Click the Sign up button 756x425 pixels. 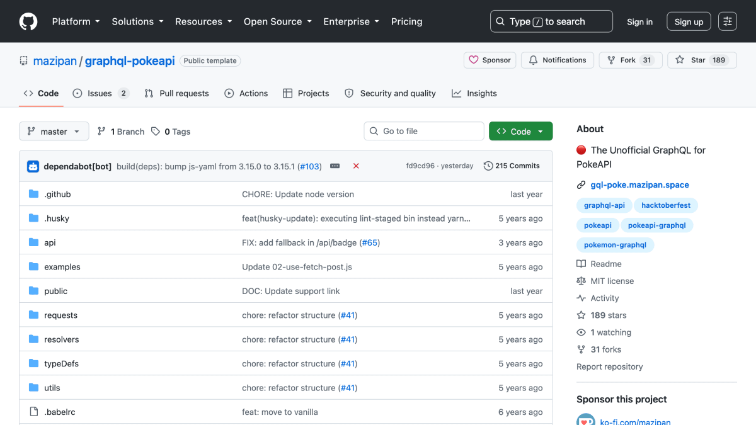pos(689,21)
